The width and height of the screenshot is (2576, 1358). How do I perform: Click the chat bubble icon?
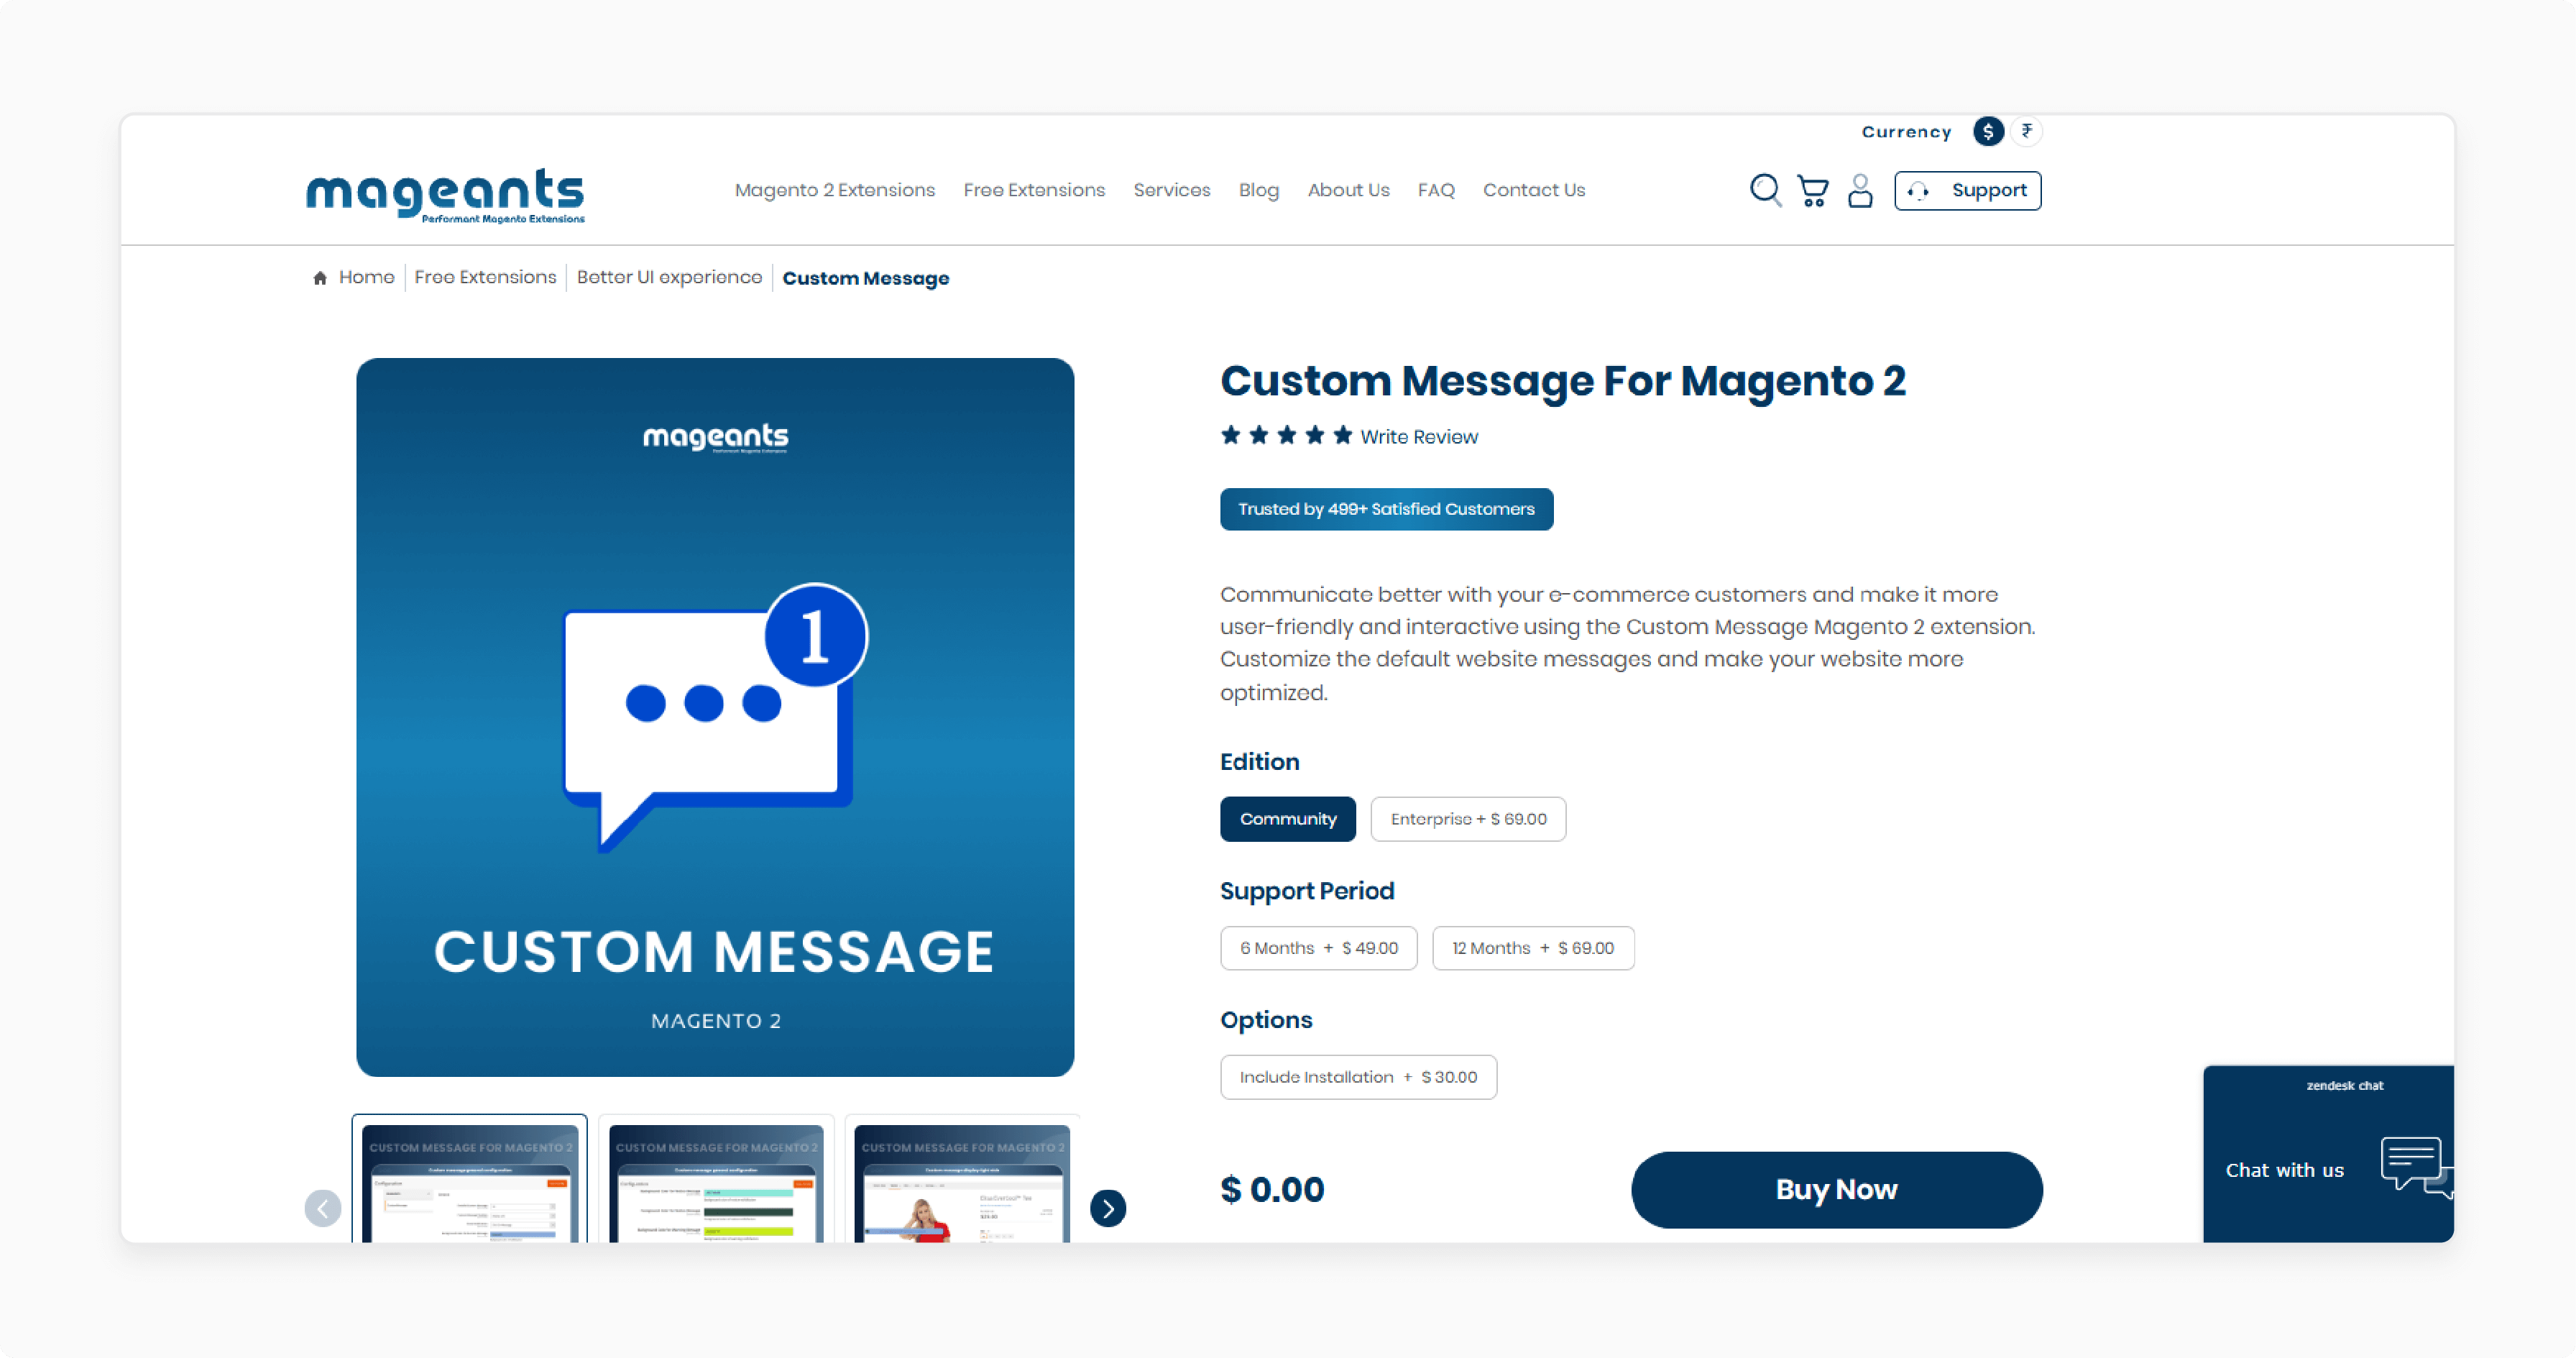point(2416,1167)
